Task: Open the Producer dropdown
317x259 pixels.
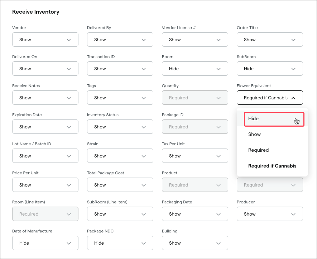Action: (270, 214)
